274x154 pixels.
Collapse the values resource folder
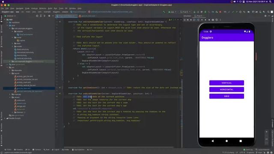(x=10, y=97)
